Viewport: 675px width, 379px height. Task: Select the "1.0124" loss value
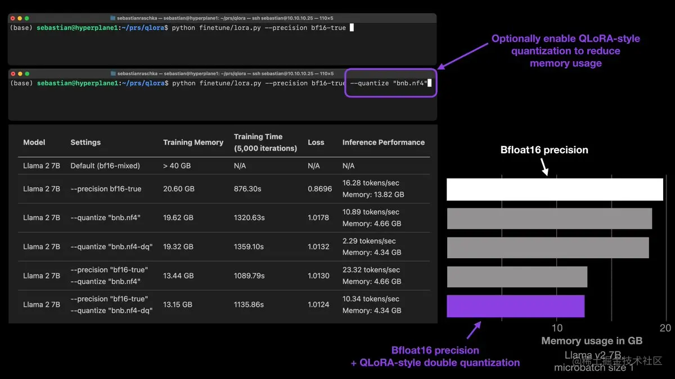[318, 305]
